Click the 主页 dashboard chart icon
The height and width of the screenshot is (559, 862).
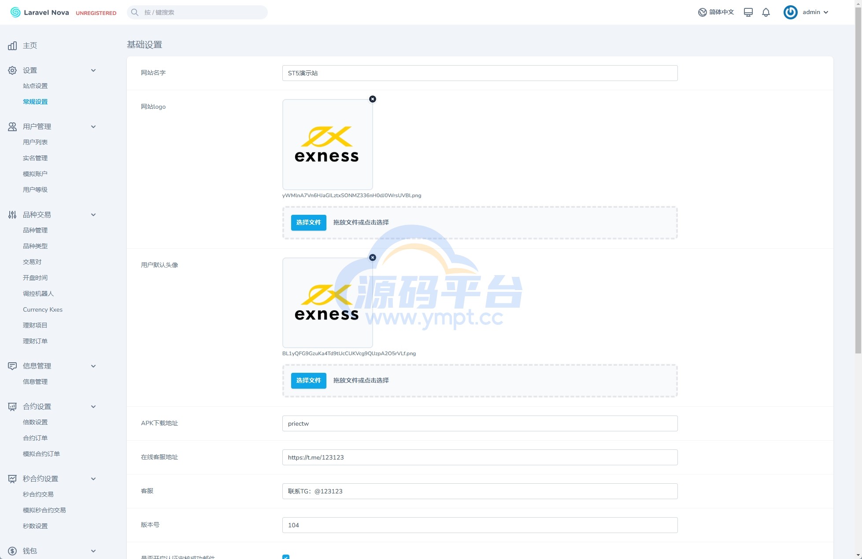pos(12,46)
